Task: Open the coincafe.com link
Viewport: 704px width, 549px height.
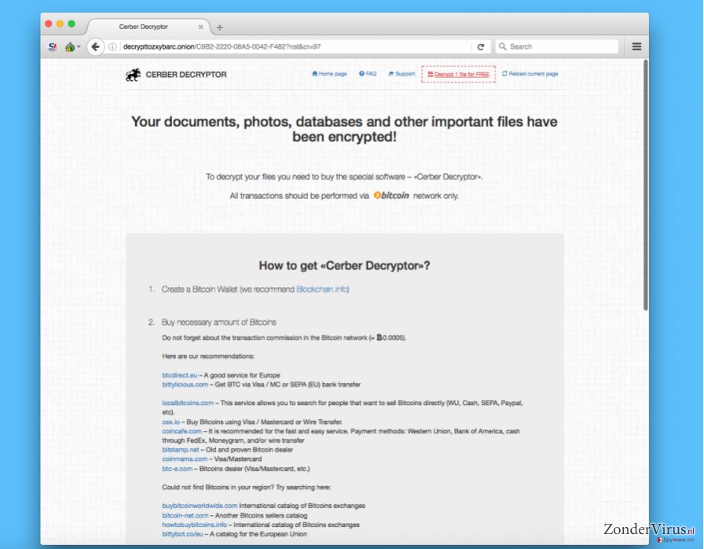Action: [181, 431]
